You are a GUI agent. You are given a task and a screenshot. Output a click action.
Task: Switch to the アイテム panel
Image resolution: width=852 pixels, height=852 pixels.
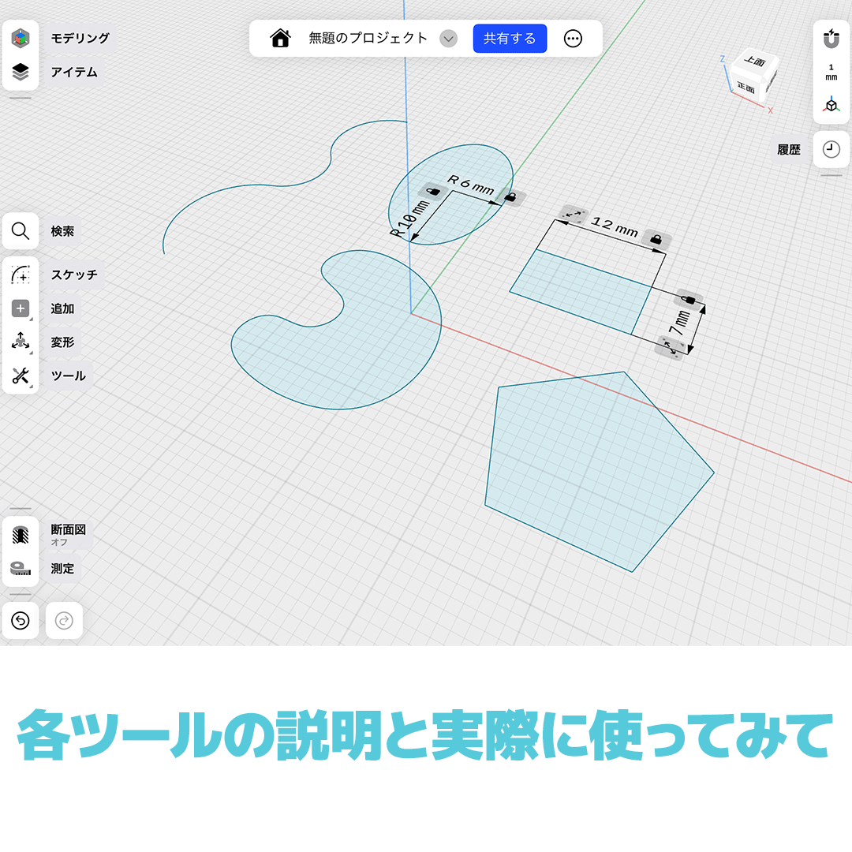(20, 72)
